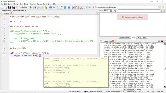Save all open files
Screen dimensions: 166x93
click(13, 7)
